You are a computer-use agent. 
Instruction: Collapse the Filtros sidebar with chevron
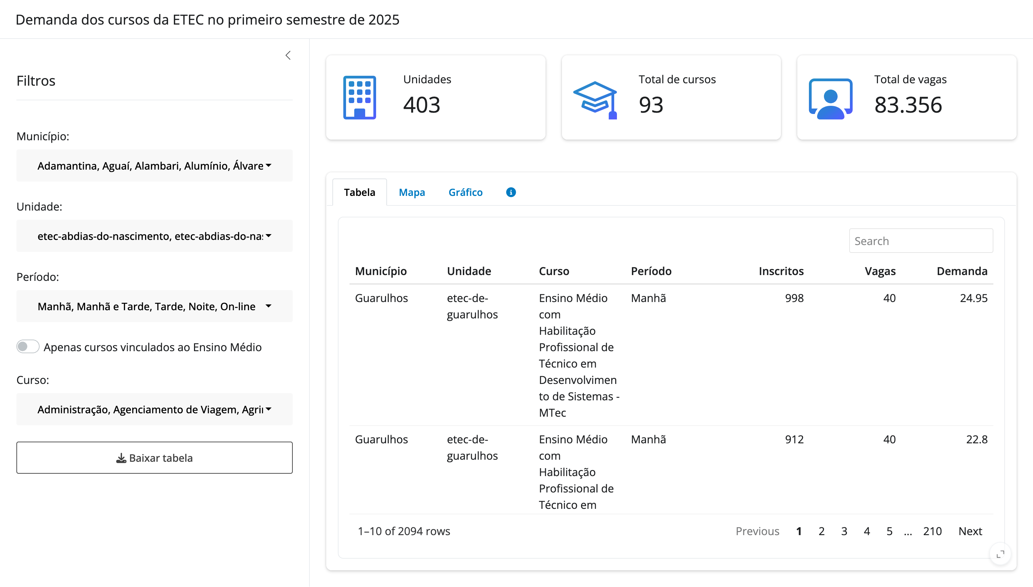tap(288, 56)
